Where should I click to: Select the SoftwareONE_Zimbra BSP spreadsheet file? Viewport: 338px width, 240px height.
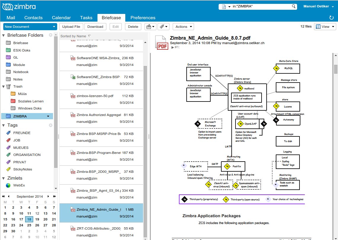(101, 80)
